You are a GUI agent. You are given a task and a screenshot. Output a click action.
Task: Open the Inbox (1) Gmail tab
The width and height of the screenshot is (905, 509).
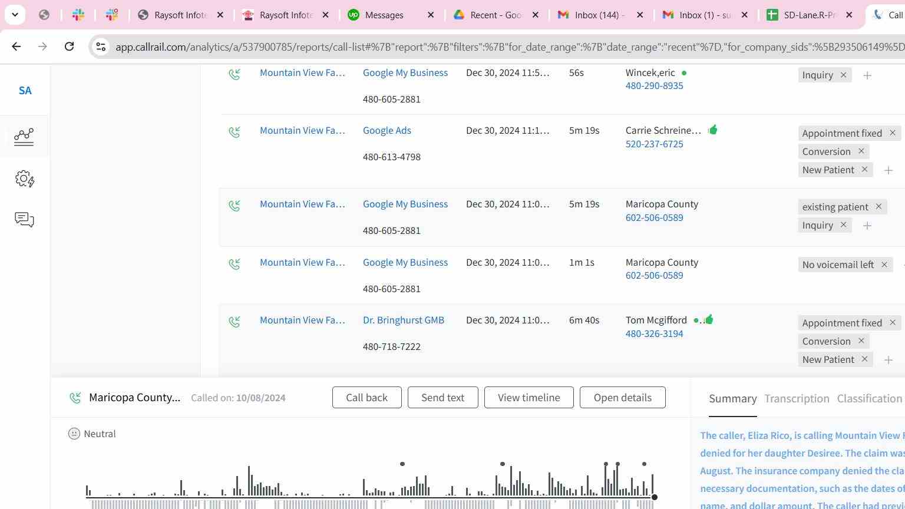pyautogui.click(x=704, y=15)
